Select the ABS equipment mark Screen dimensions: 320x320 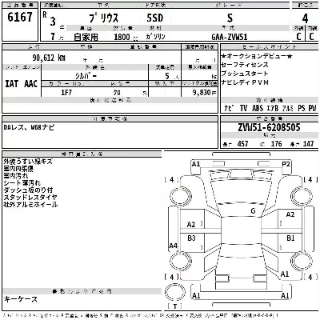point(258,108)
